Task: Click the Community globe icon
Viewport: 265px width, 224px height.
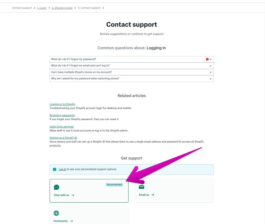Action: 56,213
